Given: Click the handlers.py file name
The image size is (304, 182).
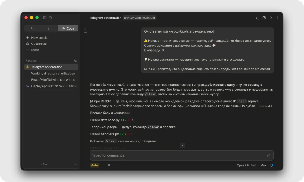Looking at the screenshot, I should click(110, 134).
